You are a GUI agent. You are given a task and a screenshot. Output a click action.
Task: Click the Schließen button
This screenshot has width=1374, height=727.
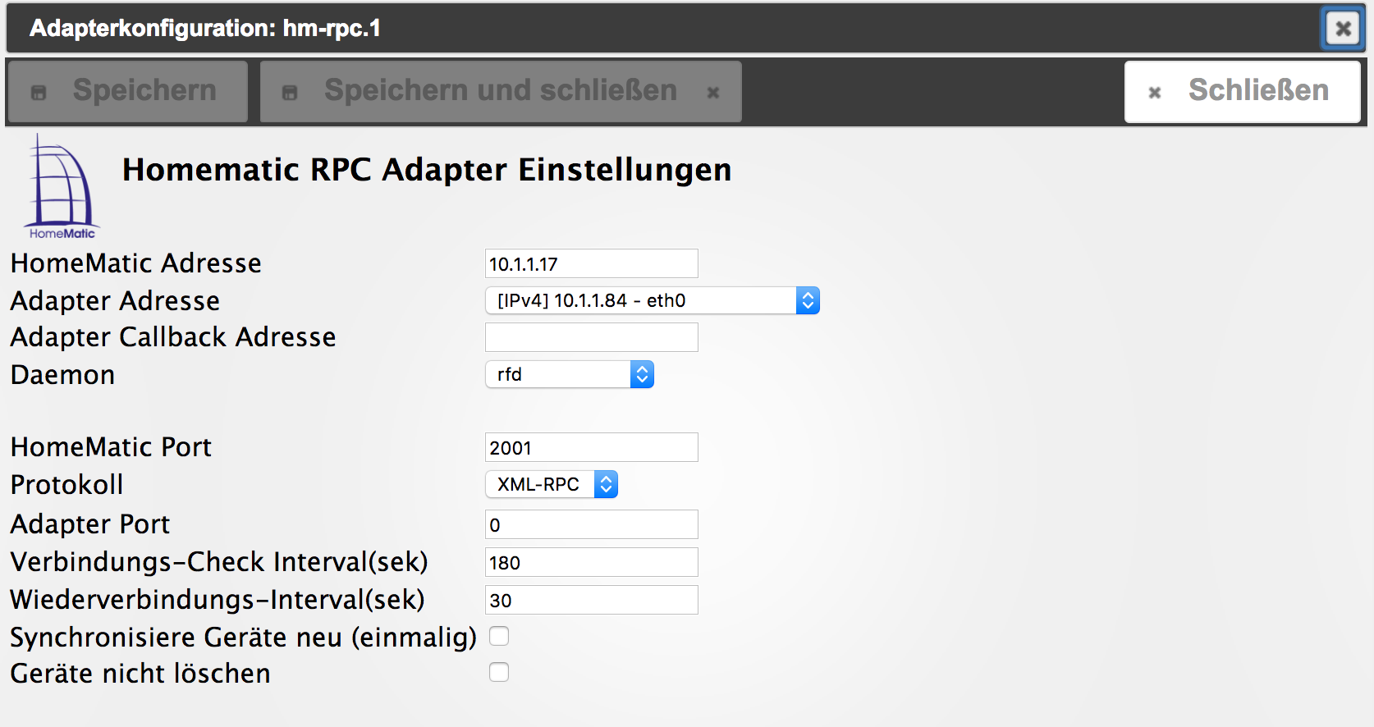pyautogui.click(x=1242, y=91)
